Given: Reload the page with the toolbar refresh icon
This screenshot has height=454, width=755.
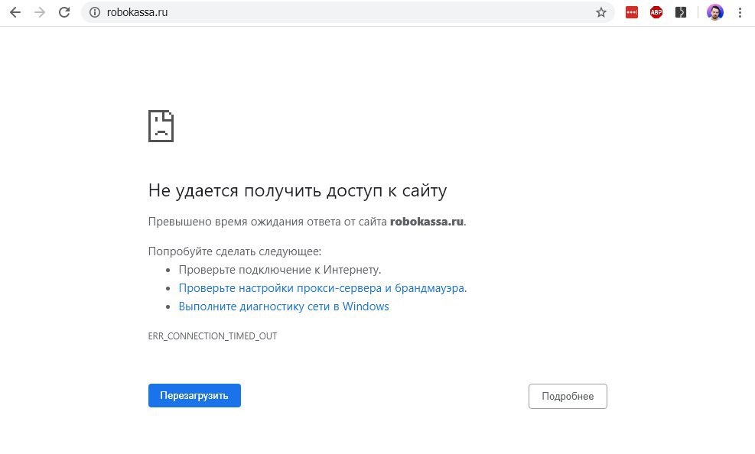Looking at the screenshot, I should 64,12.
